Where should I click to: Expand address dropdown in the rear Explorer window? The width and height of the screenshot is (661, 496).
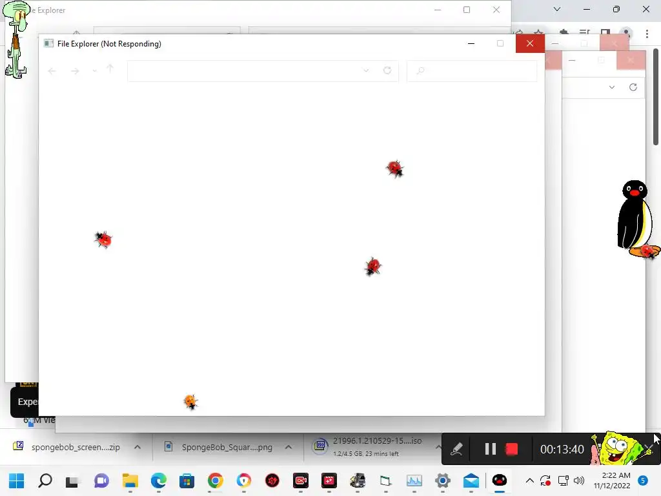tap(612, 87)
